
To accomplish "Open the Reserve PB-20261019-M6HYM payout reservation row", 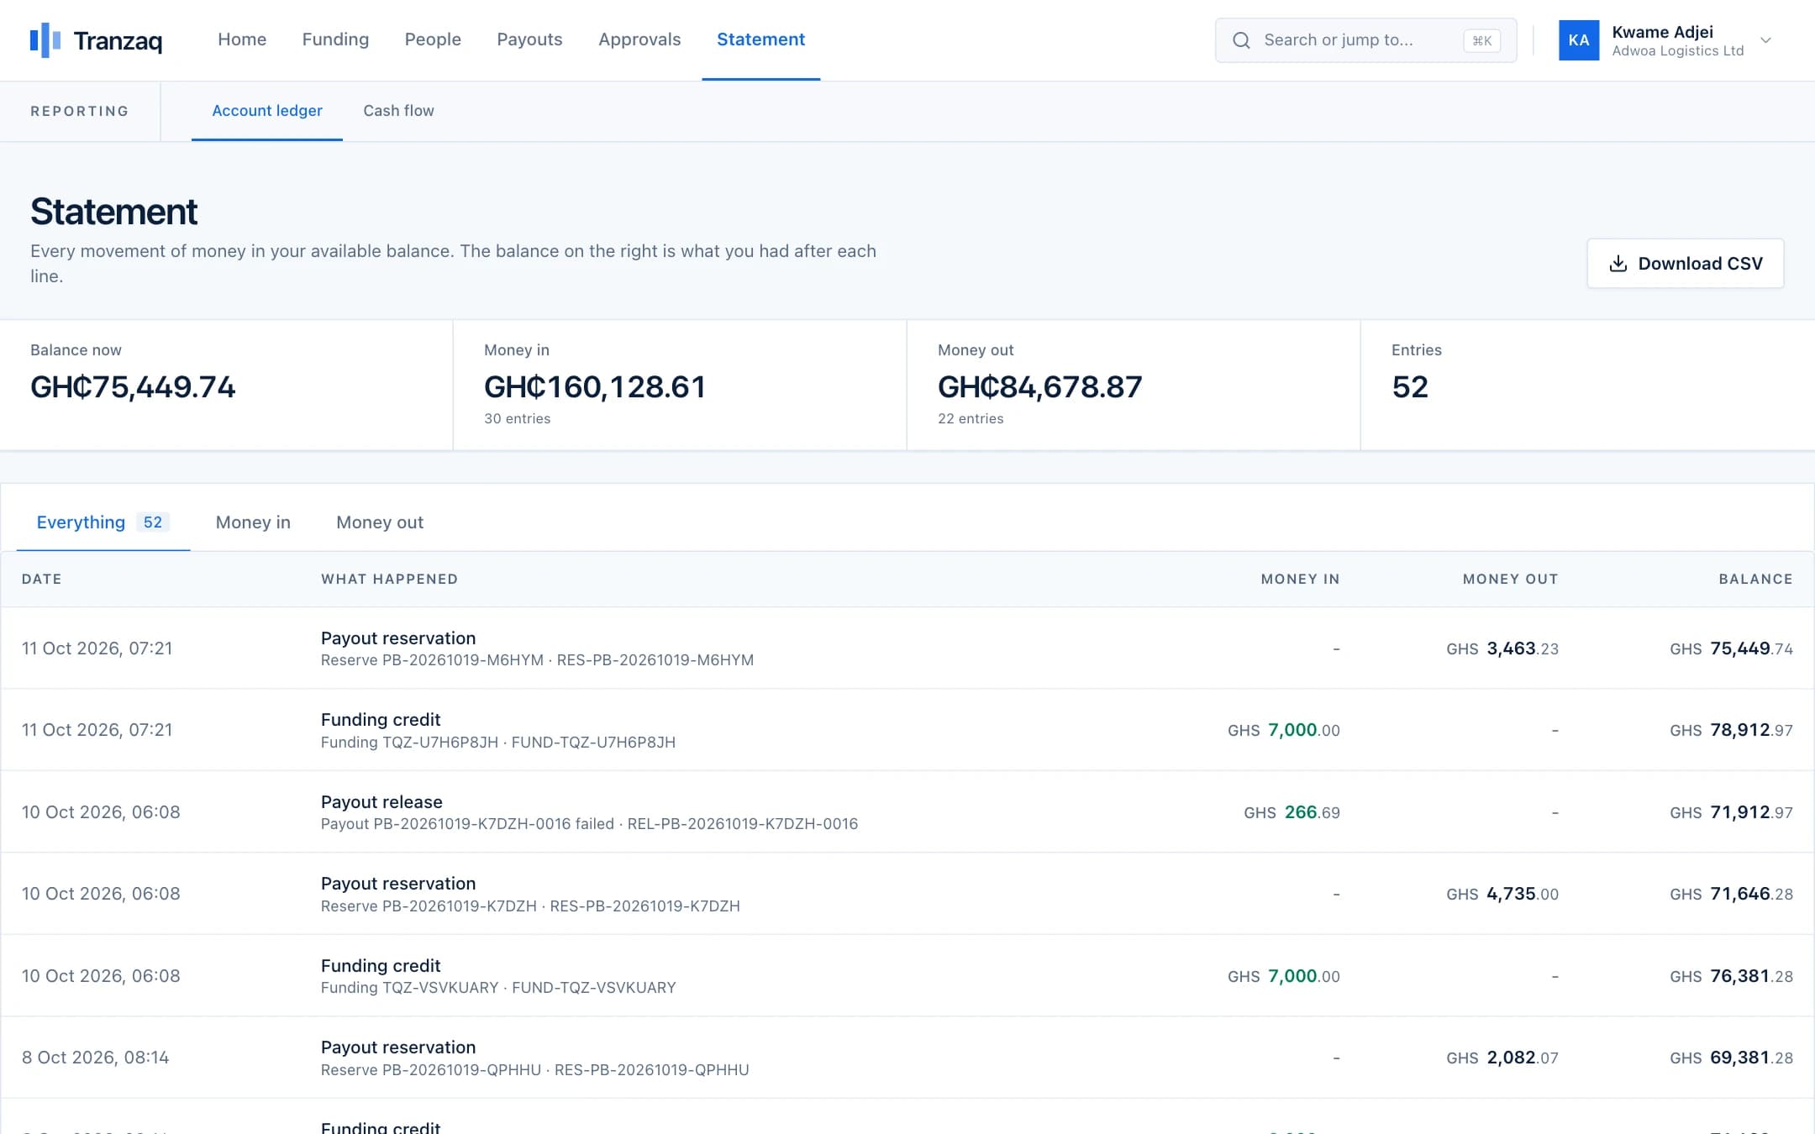I will (907, 648).
